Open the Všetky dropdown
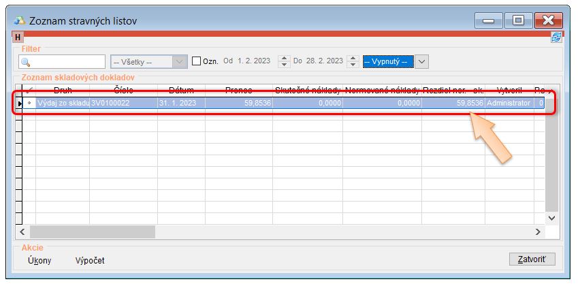 point(148,62)
